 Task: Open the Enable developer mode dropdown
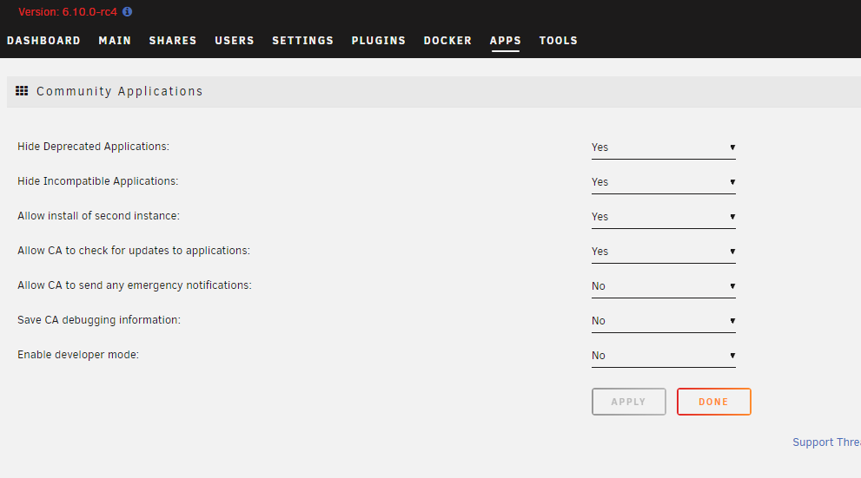coord(663,356)
